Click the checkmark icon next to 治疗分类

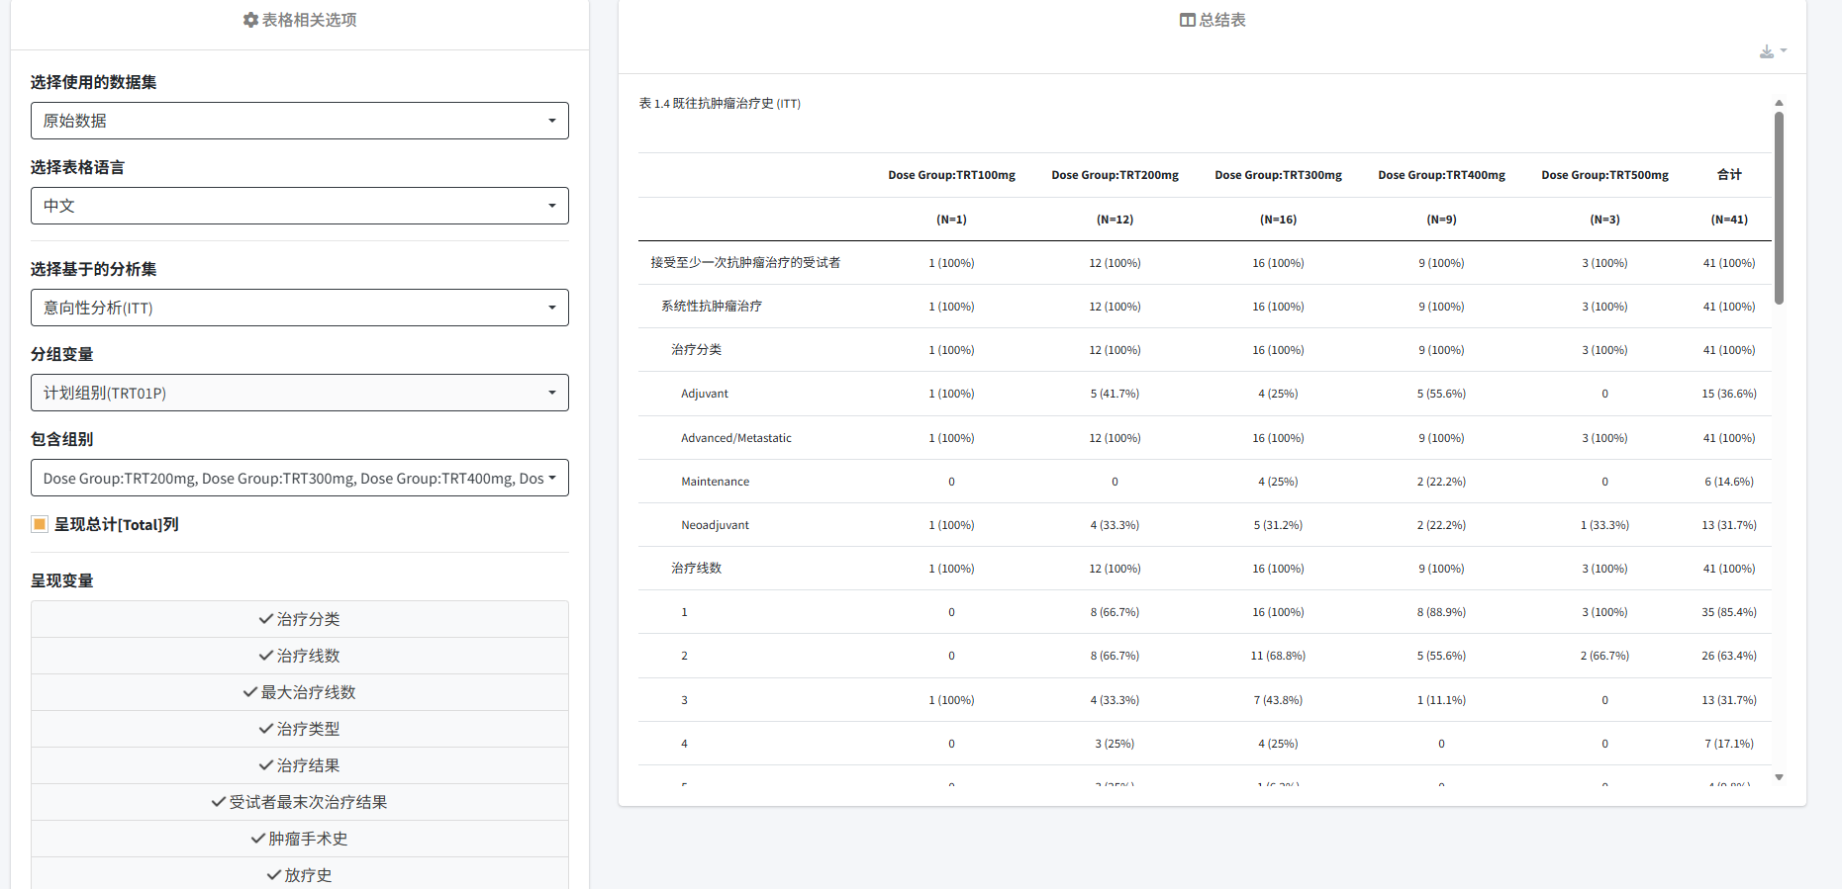(x=265, y=619)
